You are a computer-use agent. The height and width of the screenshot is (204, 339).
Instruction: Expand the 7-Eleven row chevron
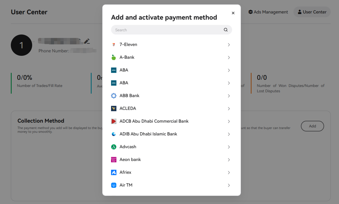click(x=229, y=45)
